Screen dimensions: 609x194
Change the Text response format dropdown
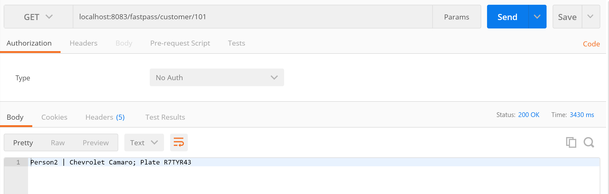(x=144, y=143)
